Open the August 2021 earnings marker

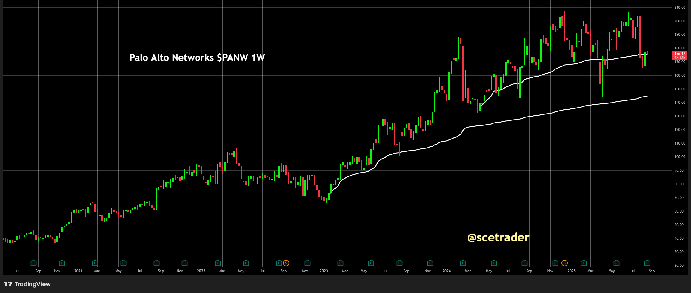(x=156, y=263)
